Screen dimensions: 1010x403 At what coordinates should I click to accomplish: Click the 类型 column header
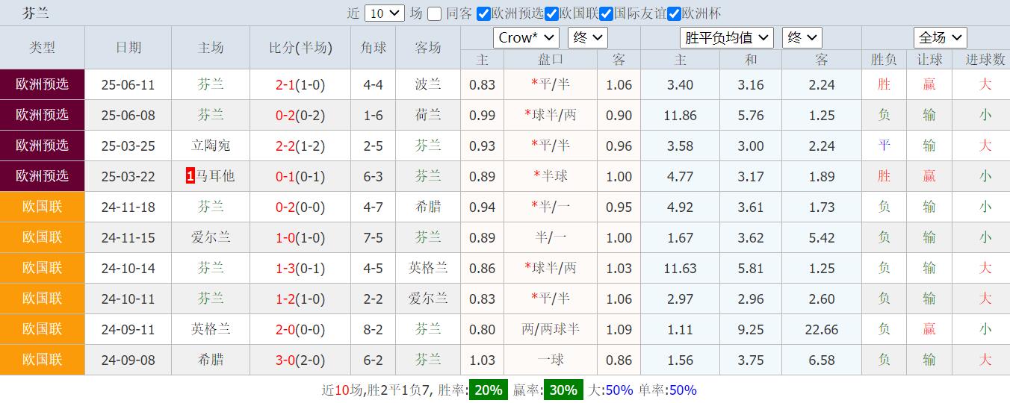43,48
